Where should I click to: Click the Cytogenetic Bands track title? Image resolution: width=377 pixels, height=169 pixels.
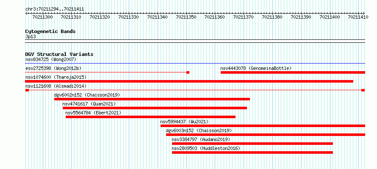50,31
